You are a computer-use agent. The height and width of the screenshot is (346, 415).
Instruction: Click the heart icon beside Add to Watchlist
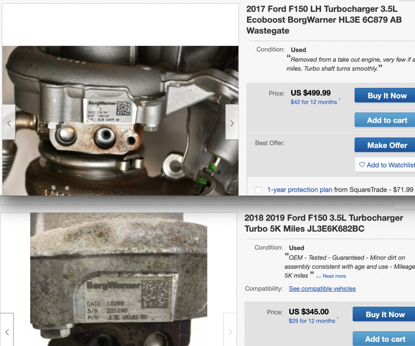[x=362, y=165]
